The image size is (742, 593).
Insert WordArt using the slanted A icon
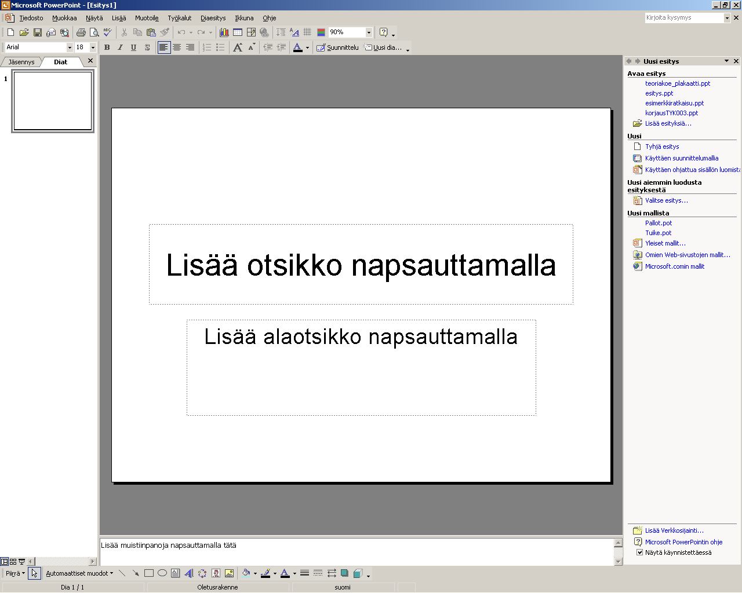coord(189,573)
